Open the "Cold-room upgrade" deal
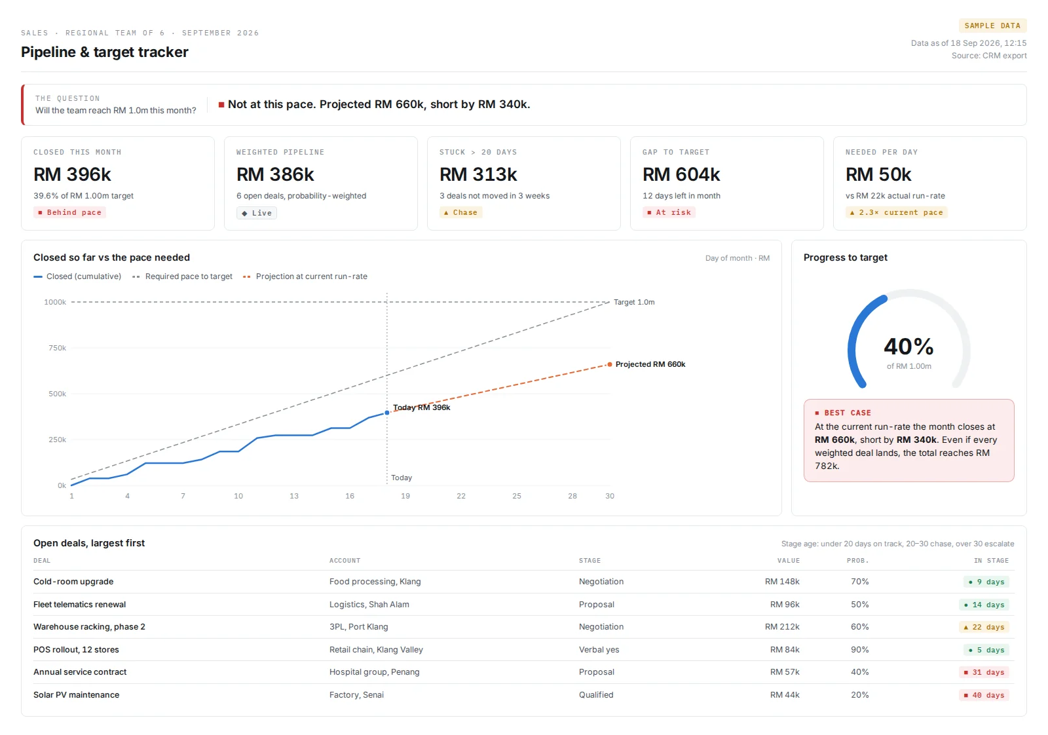This screenshot has height=735, width=1048. click(x=73, y=582)
